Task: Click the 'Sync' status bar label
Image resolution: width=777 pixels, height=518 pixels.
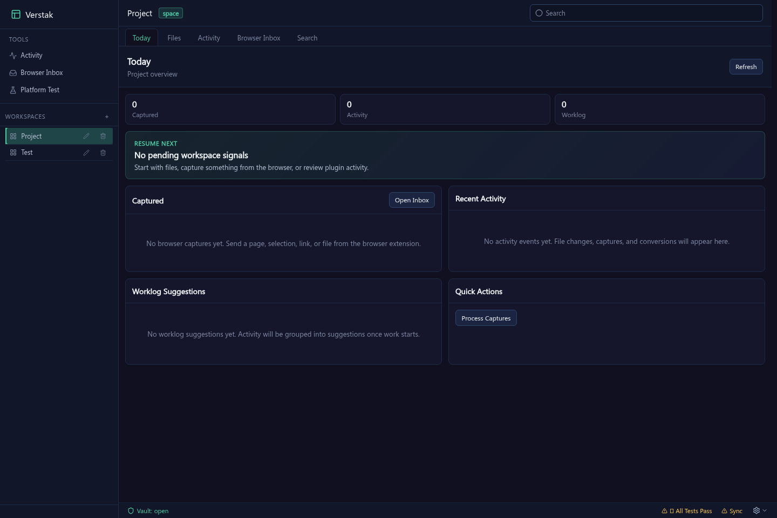Action: [x=736, y=511]
